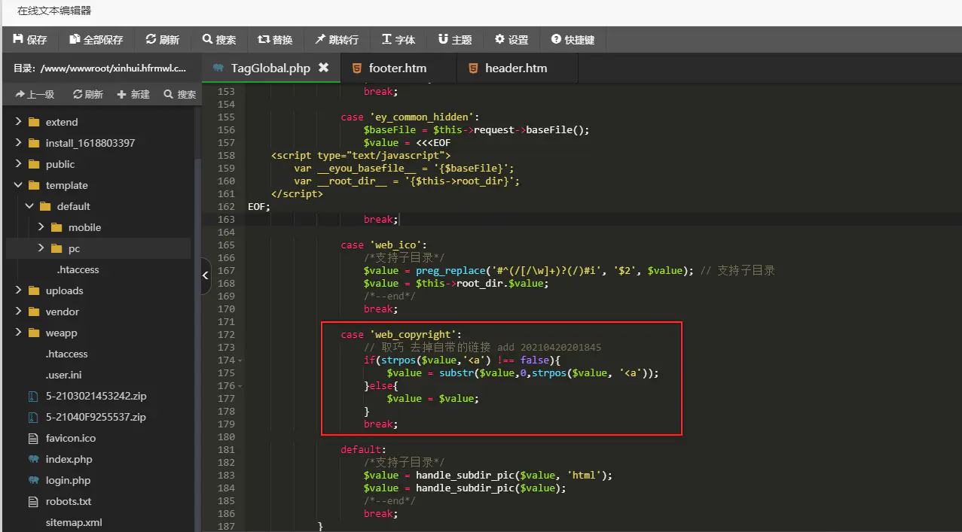The height and width of the screenshot is (532, 962).
Task: Open 字体 font settings
Action: coord(399,39)
